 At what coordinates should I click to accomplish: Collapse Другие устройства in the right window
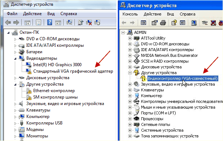[130, 73]
